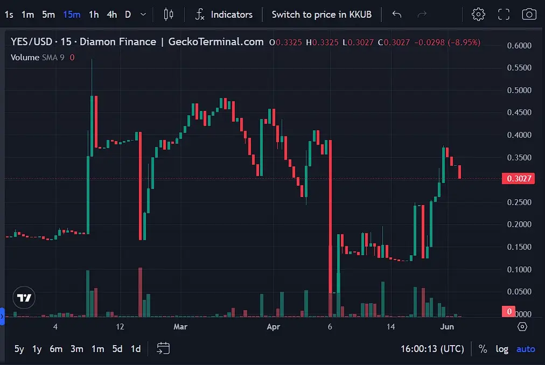545x365 pixels.
Task: Open the candlestick chart style picker
Action: click(168, 15)
